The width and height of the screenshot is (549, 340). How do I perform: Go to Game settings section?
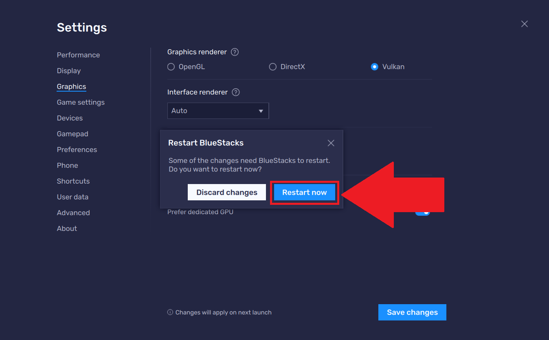click(x=81, y=102)
